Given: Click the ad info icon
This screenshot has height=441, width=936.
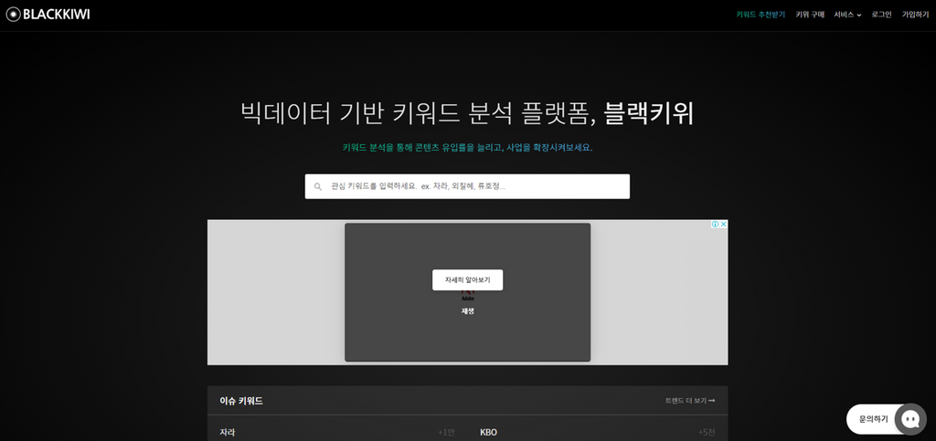Looking at the screenshot, I should point(715,224).
